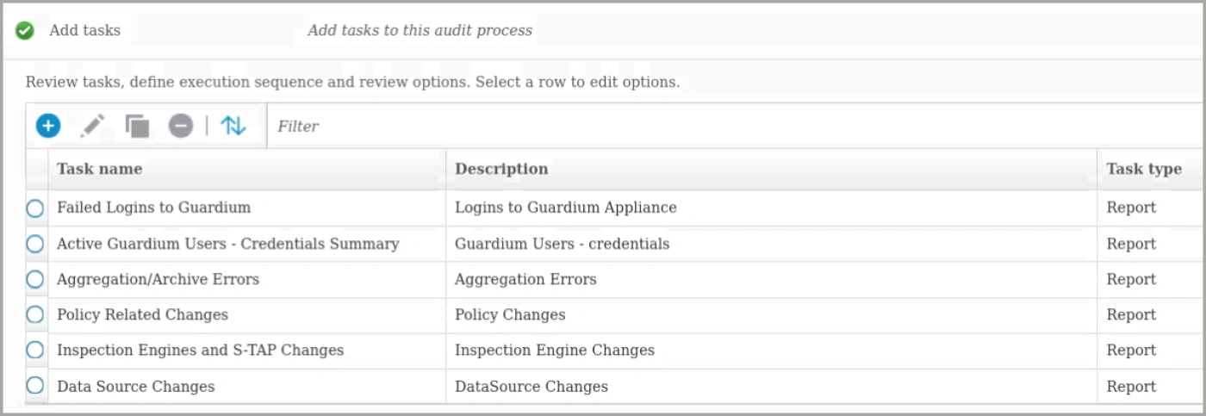This screenshot has width=1206, height=416.
Task: Select the Active Guardium Users radio button
Action: [34, 244]
